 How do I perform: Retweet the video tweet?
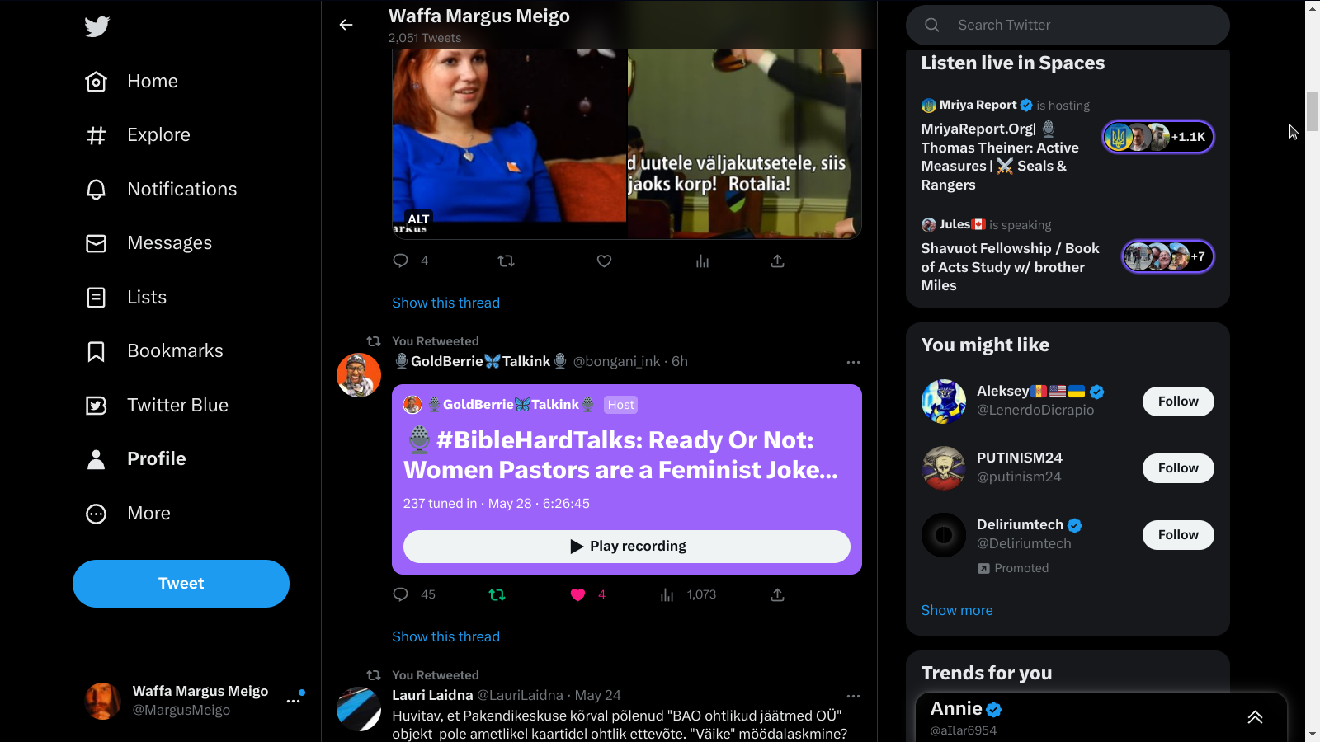pyautogui.click(x=507, y=261)
